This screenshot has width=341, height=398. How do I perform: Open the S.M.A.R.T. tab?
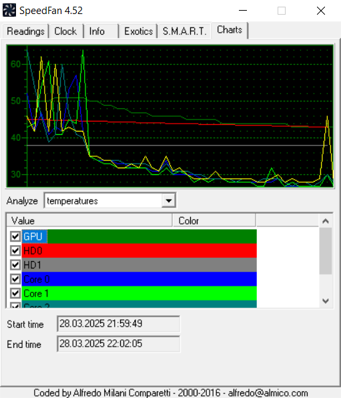(184, 31)
